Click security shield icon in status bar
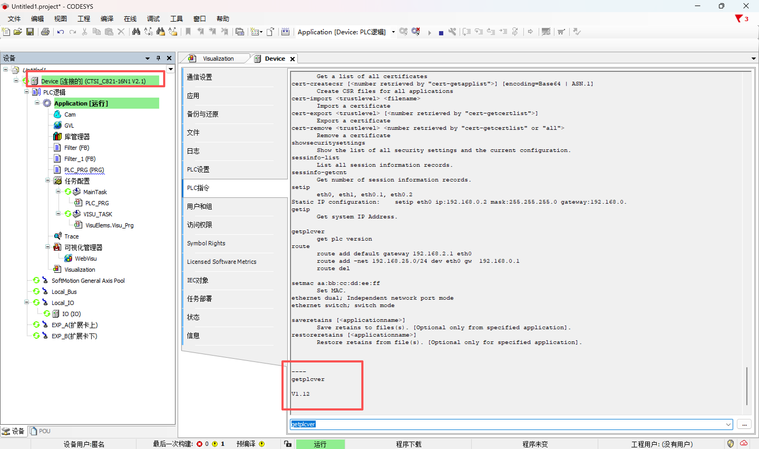The height and width of the screenshot is (449, 759). coord(730,443)
